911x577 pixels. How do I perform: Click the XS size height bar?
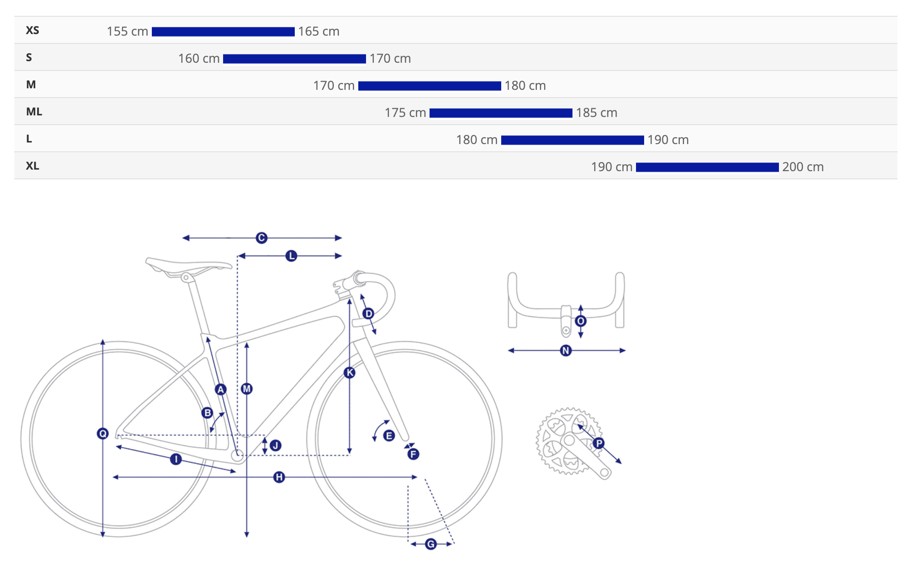coord(223,32)
